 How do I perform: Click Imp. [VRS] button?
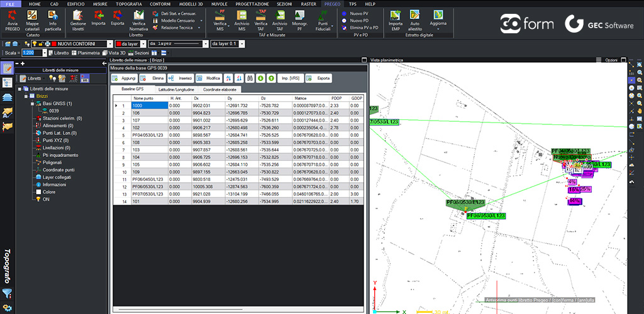coord(289,78)
